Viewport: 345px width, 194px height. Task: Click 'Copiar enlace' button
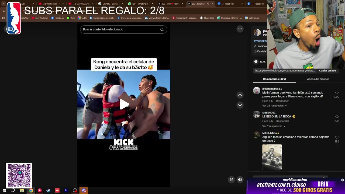pyautogui.click(x=327, y=71)
